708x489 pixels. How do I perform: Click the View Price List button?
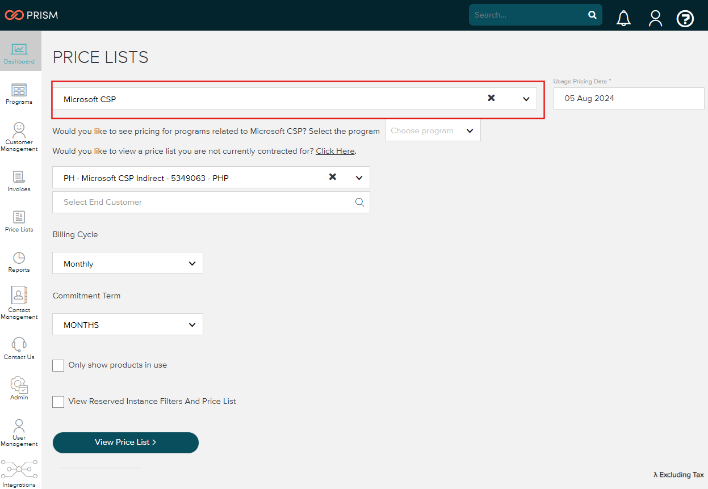(125, 442)
